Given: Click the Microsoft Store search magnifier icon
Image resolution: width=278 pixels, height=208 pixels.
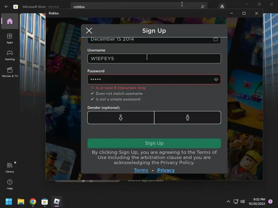Looking at the screenshot, I should pos(203,7).
